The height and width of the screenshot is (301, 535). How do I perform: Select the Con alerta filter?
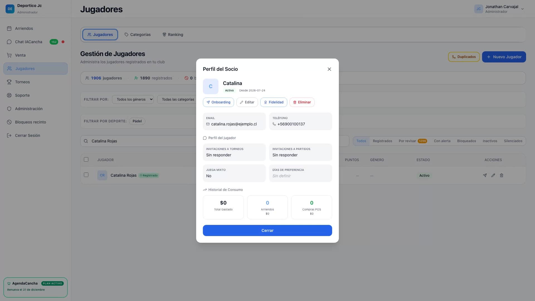pos(442,141)
